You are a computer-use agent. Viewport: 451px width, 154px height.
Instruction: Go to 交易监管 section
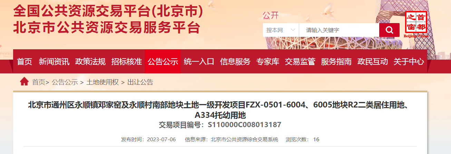(x=300, y=62)
